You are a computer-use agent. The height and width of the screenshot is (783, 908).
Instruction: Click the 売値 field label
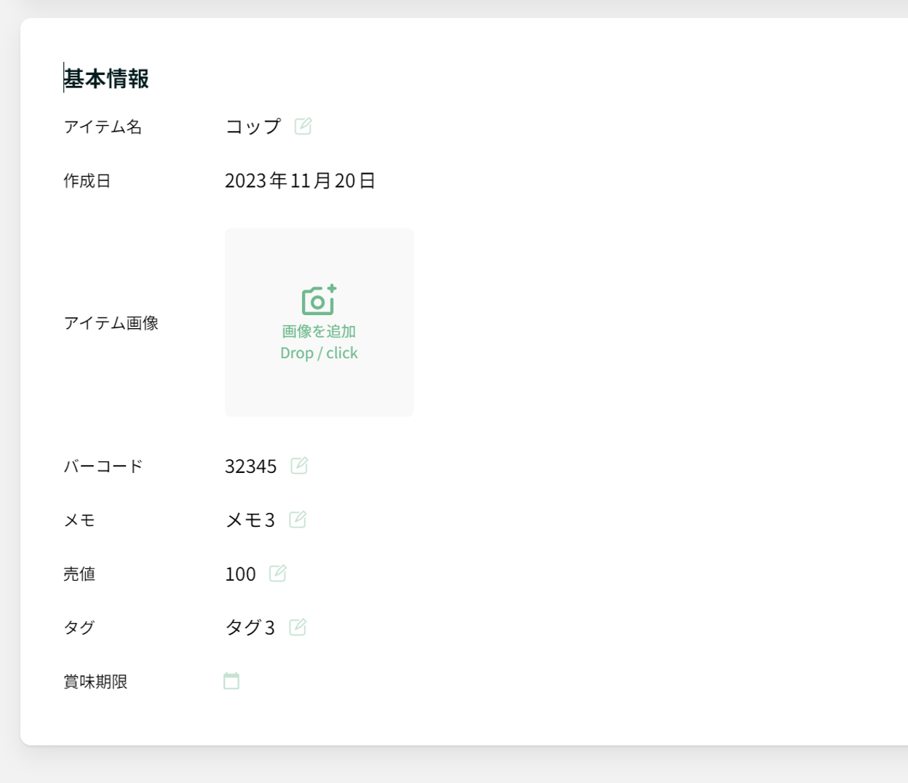pyautogui.click(x=79, y=573)
